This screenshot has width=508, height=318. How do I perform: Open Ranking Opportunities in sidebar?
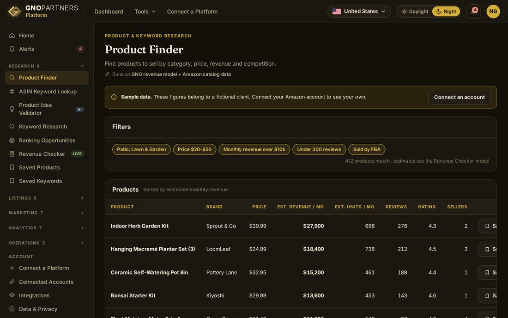[46, 141]
